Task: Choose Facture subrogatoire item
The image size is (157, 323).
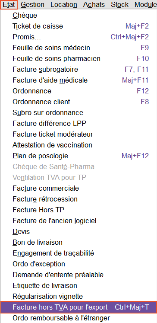Action: click(78, 69)
